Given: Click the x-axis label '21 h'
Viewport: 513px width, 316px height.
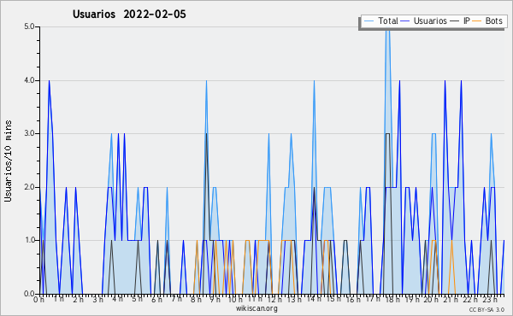Looking at the screenshot, I should coord(451,300).
